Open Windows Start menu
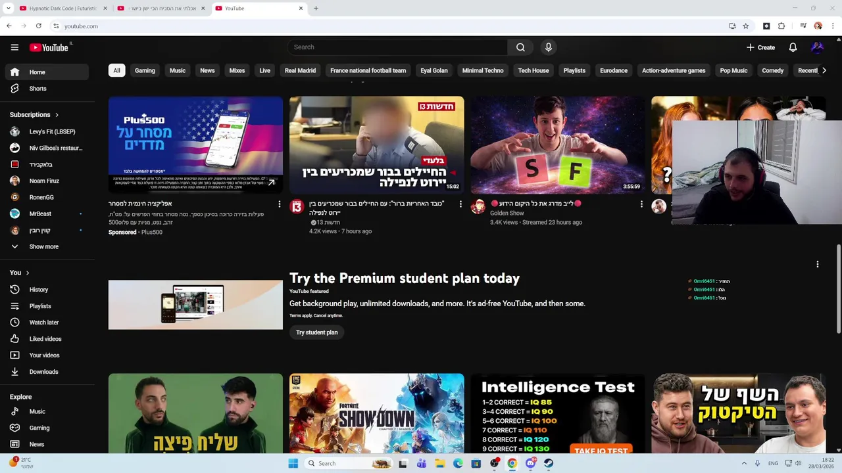This screenshot has width=842, height=473. [x=293, y=463]
